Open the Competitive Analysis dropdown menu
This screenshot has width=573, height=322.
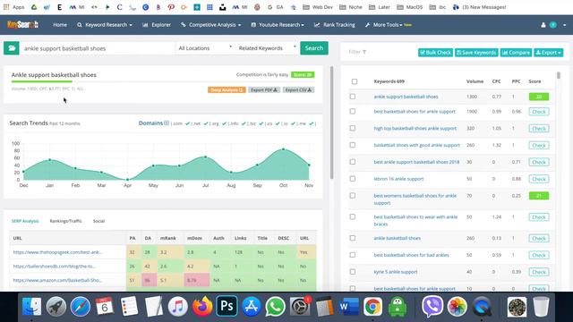tap(211, 25)
